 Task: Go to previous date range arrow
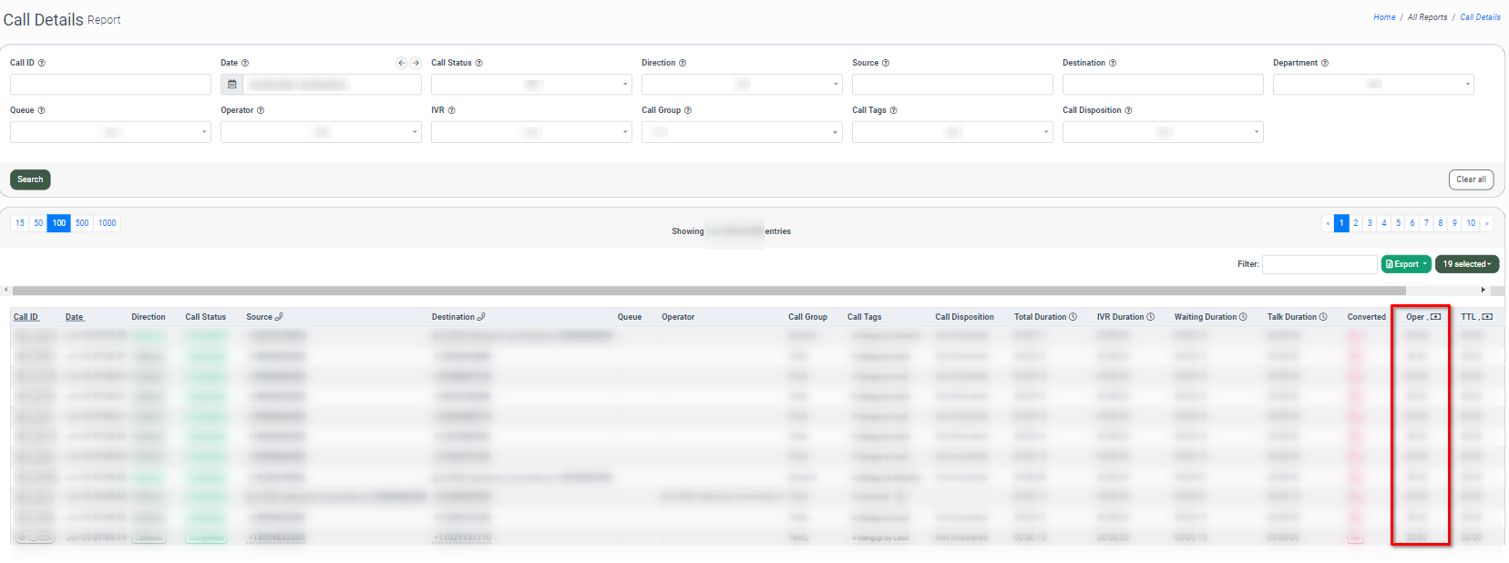[x=401, y=63]
